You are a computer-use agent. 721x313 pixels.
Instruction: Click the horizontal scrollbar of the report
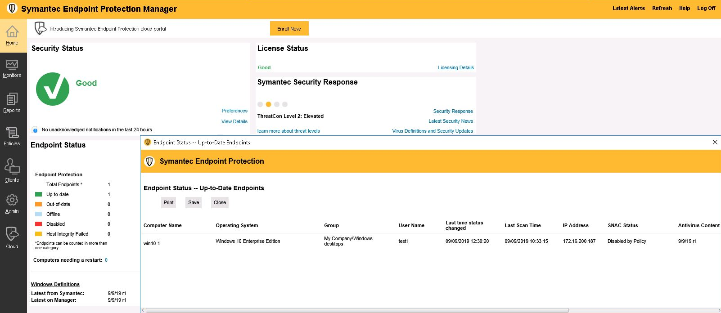point(357,310)
